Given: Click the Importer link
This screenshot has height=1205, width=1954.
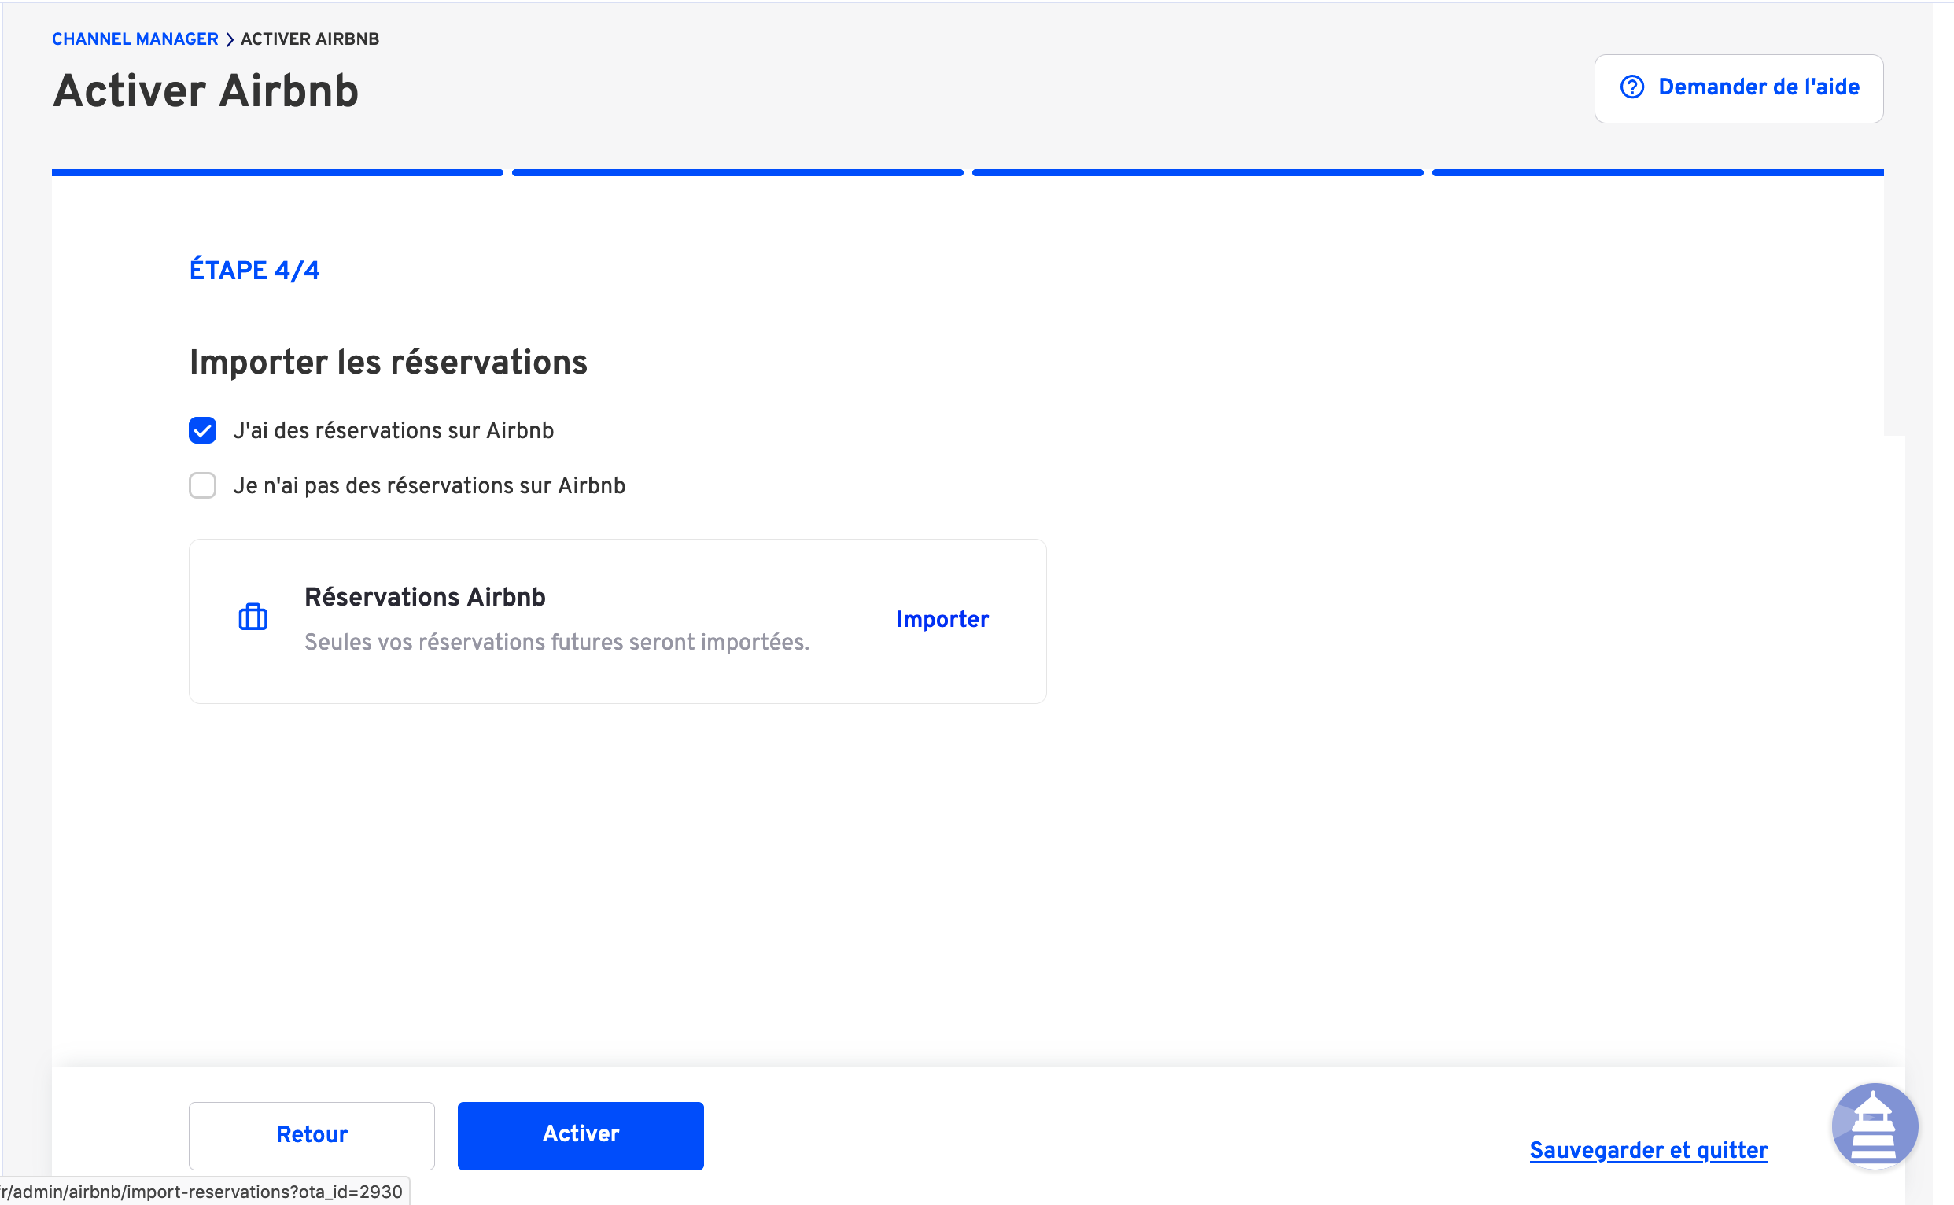Looking at the screenshot, I should click(x=942, y=619).
